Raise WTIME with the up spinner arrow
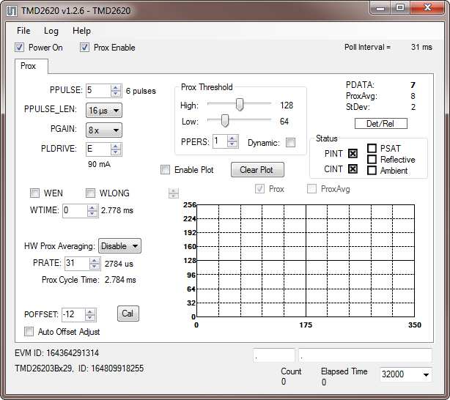450x400 pixels. pyautogui.click(x=92, y=208)
